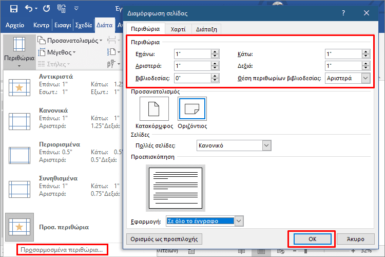Switch to the Εισαγι ribbon tab

(63, 25)
